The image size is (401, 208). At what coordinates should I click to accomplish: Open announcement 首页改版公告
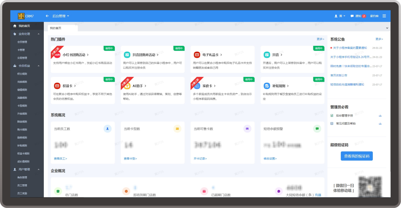339,76
